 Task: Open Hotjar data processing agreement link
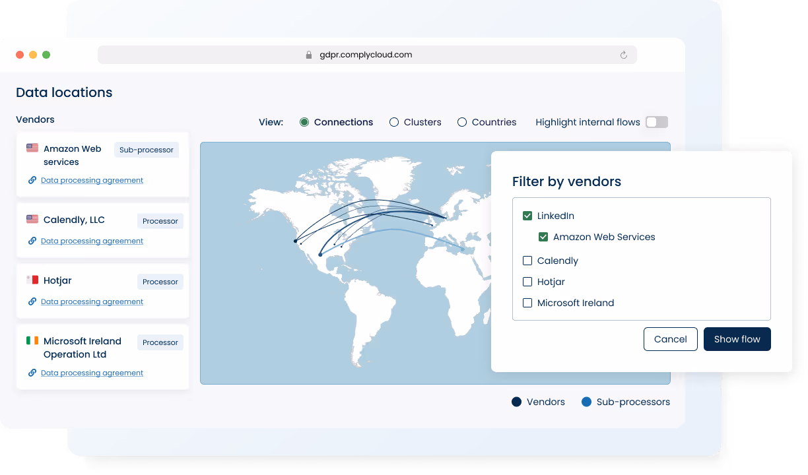click(92, 301)
